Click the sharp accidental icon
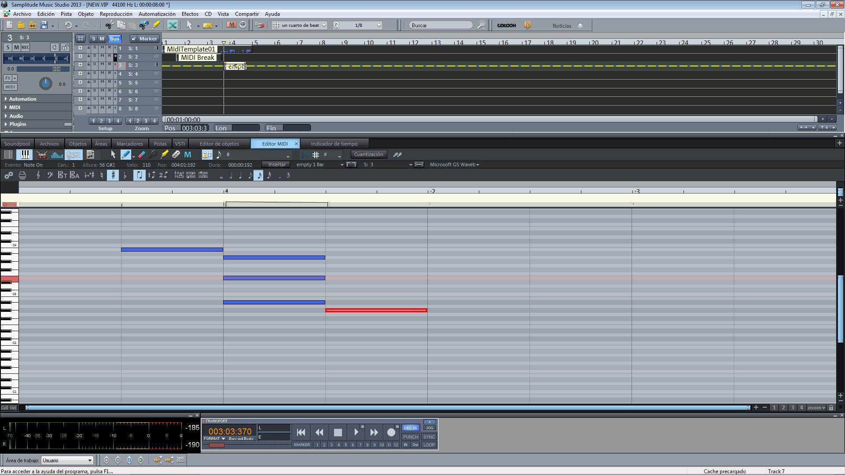Image resolution: width=845 pixels, height=475 pixels. coord(113,175)
